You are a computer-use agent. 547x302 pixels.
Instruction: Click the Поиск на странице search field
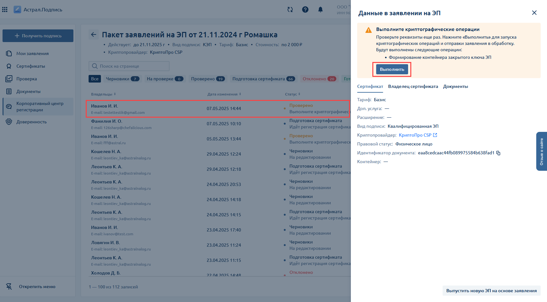pyautogui.click(x=129, y=66)
